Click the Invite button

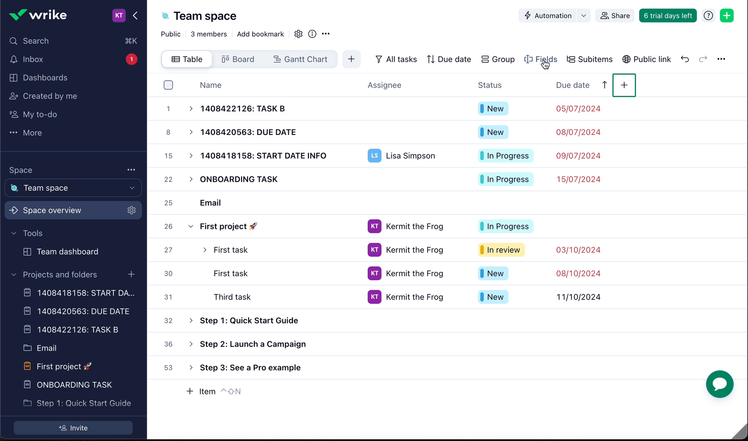tap(73, 428)
